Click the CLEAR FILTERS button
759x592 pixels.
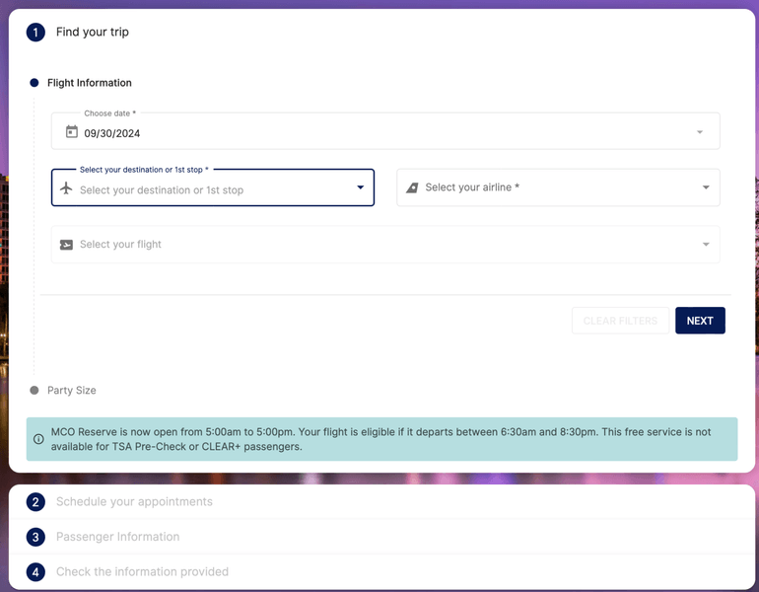pyautogui.click(x=620, y=321)
